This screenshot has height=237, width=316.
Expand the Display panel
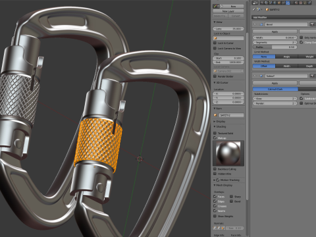pyautogui.click(x=215, y=121)
